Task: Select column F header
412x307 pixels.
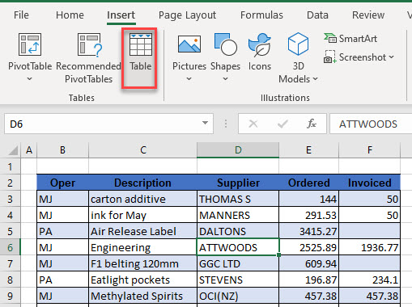Action: click(x=370, y=150)
